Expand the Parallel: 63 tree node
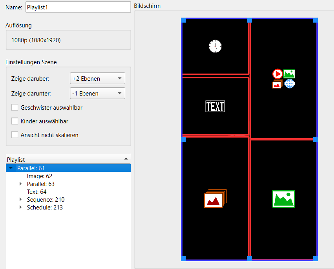 tap(21, 184)
